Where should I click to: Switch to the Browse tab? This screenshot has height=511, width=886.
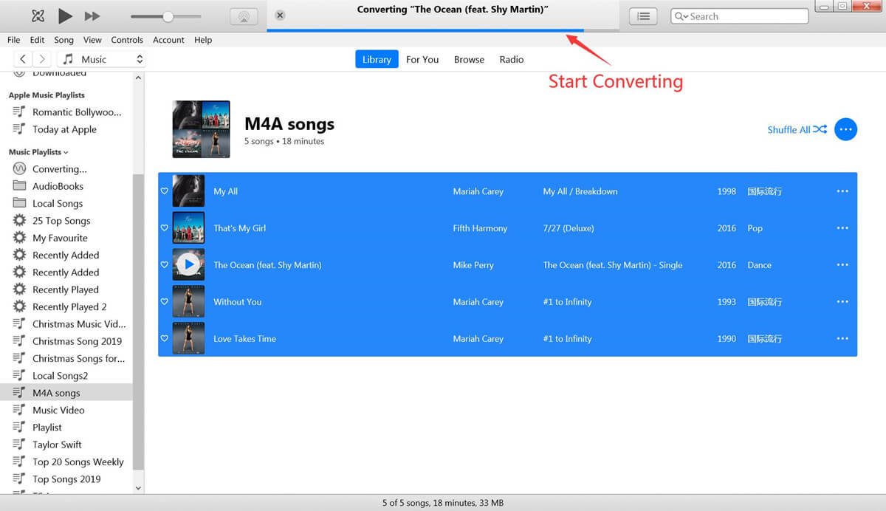(469, 59)
